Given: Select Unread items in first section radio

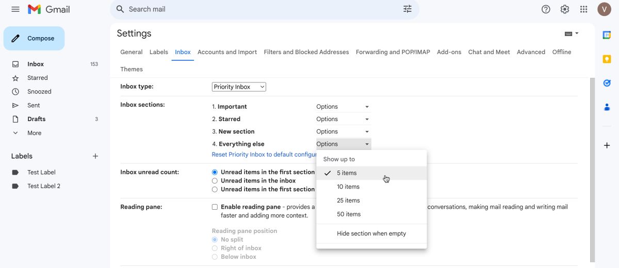Looking at the screenshot, I should click(x=215, y=172).
